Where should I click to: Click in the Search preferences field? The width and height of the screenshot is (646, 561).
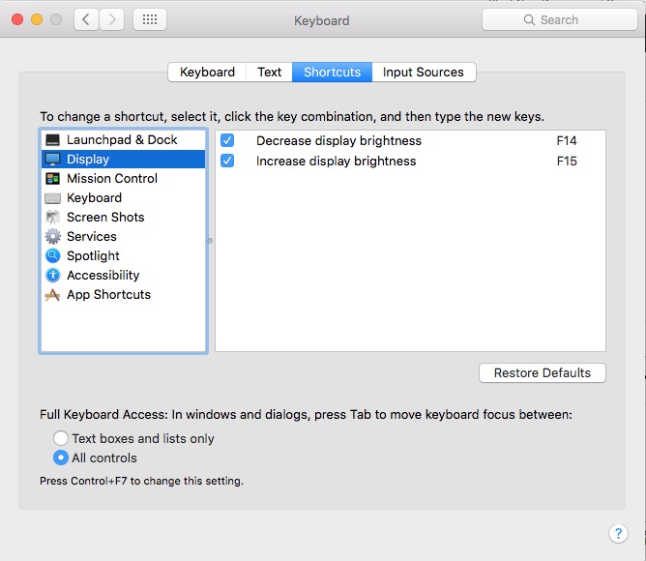[x=560, y=19]
